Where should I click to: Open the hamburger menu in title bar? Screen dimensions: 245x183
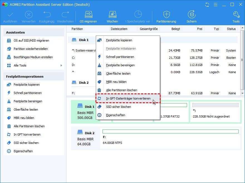tap(215, 5)
